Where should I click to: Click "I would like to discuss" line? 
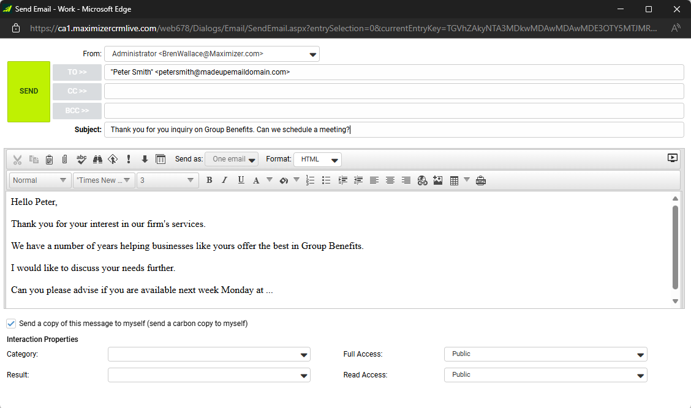93,268
